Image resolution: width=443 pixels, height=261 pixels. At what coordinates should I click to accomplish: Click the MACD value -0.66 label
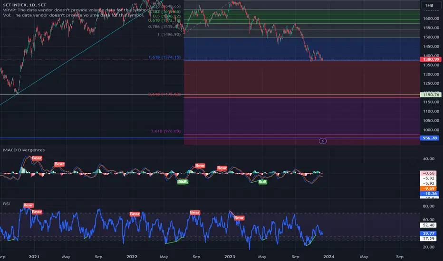(x=429, y=173)
